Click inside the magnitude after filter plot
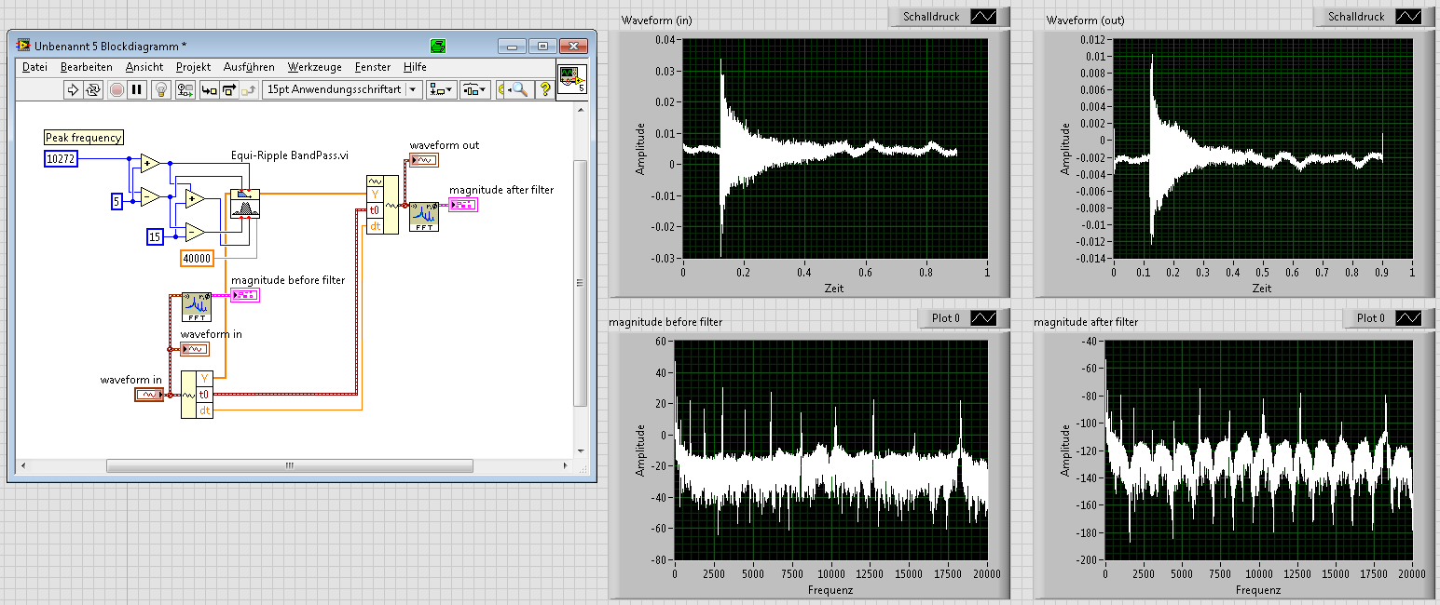Viewport: 1440px width, 605px height. [x=1259, y=450]
